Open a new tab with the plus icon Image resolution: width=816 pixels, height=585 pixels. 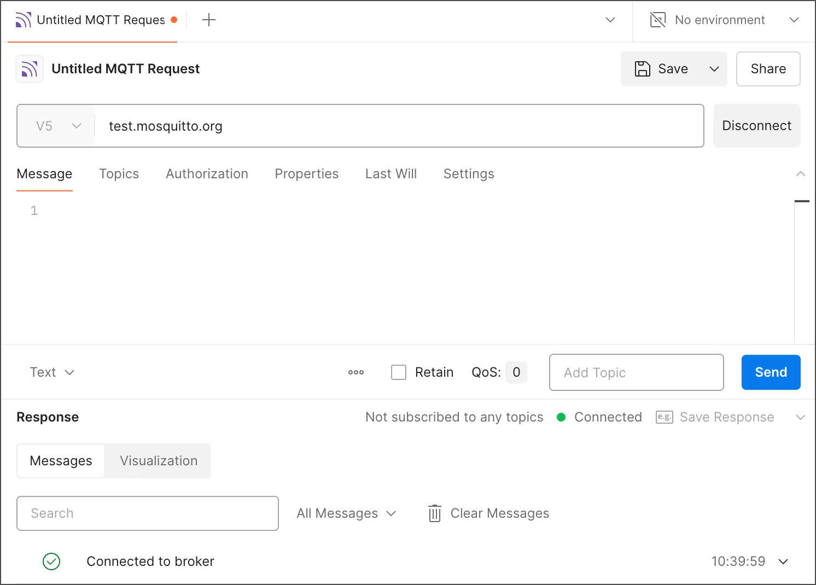209,20
